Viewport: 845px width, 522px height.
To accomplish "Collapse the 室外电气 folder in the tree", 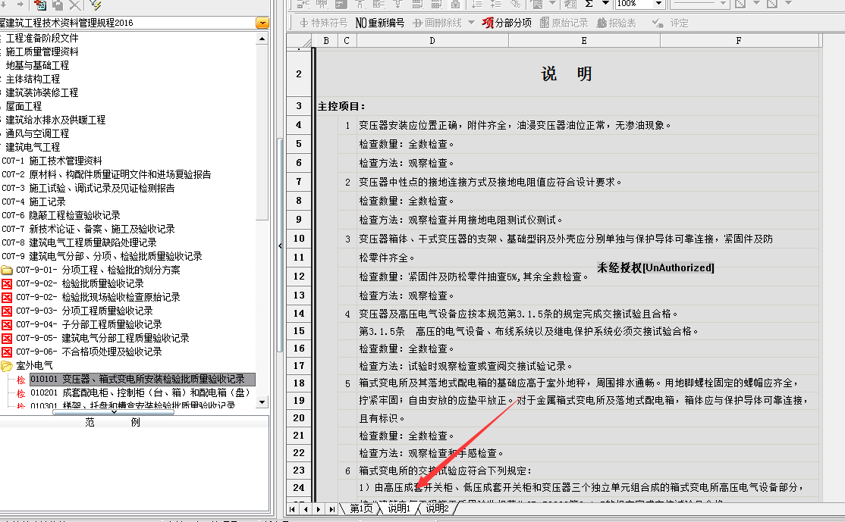I will (x=7, y=365).
